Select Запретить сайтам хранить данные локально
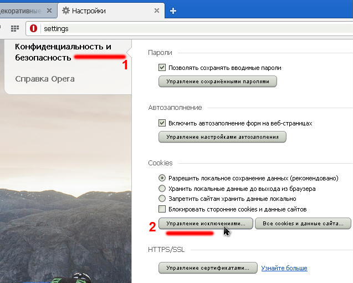Viewport: 353px width, 283px height. click(162, 199)
